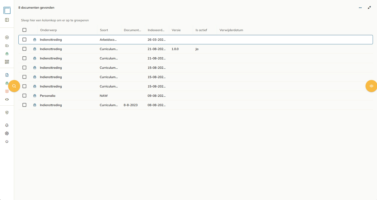The height and width of the screenshot is (200, 377).
Task: Check the Arbeidsco... row checkbox
Action: point(24,39)
